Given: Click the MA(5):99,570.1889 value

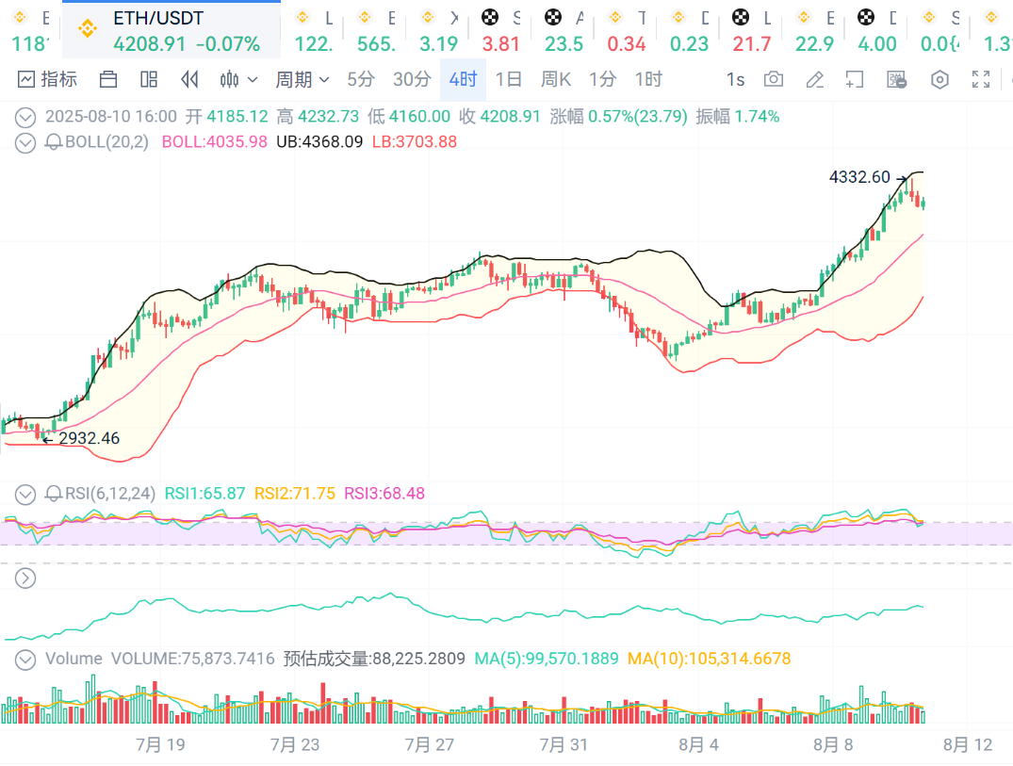Looking at the screenshot, I should 547,659.
